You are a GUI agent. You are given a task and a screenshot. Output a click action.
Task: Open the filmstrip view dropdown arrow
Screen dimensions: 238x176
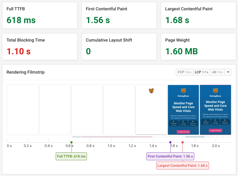pos(228,72)
